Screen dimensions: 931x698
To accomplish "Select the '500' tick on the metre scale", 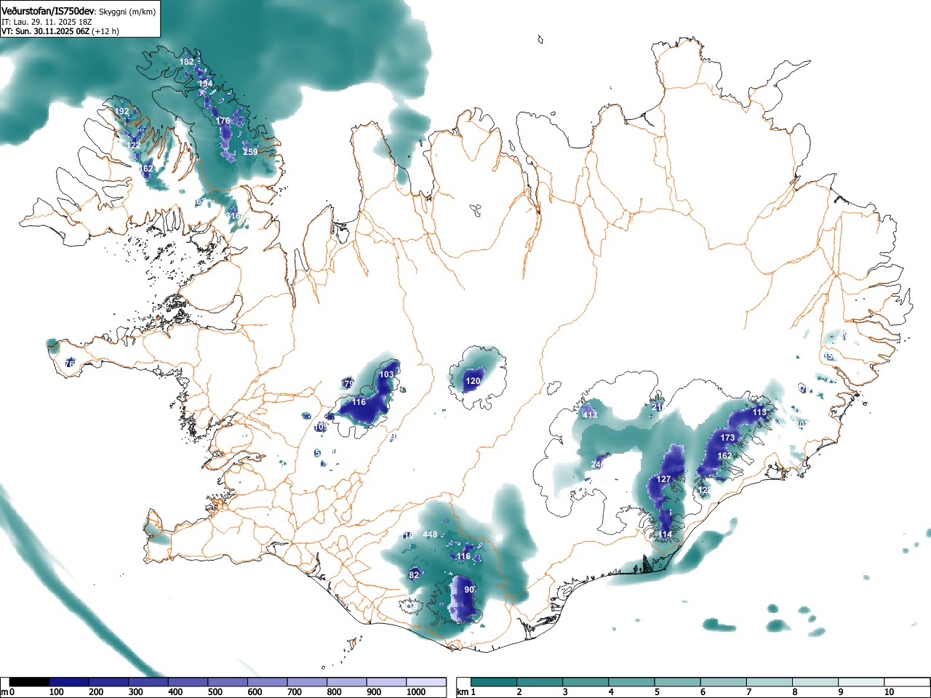I will point(215,692).
